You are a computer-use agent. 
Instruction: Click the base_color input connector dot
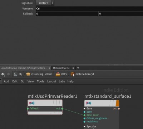click(84, 115)
